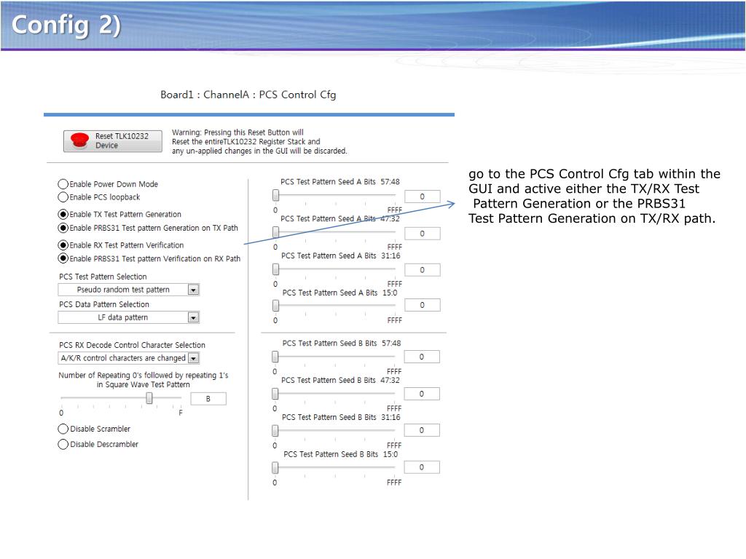Click the 'Config 2)' slide heading
Image resolution: width=746 pixels, height=559 pixels.
pos(66,25)
